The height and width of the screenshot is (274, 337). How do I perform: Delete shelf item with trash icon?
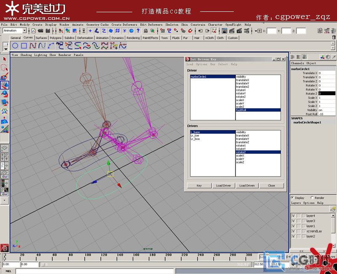pyautogui.click(x=334, y=37)
